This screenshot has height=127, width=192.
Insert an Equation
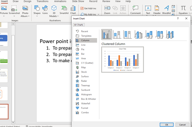pos(183,10)
